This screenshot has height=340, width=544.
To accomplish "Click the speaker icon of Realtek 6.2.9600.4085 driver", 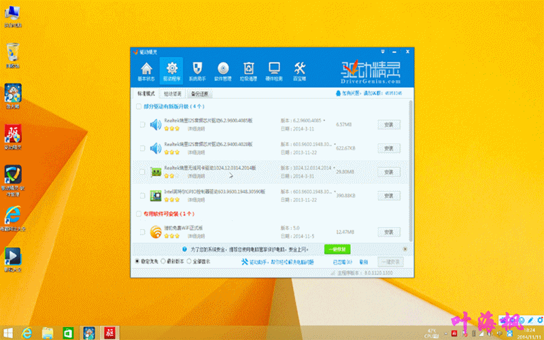I will point(156,124).
